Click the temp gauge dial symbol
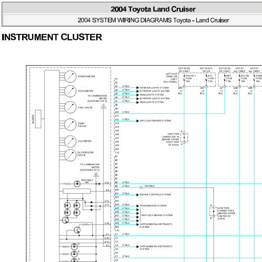Viewport: 262px width, 262px height. 70,125
